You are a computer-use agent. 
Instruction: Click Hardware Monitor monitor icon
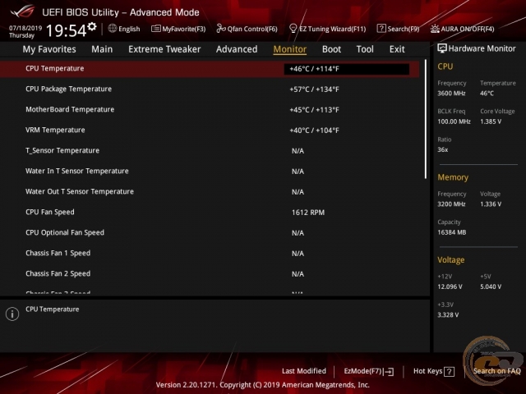click(442, 48)
